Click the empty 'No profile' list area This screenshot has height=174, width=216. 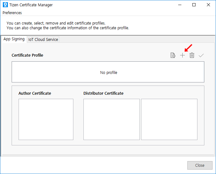pos(108,72)
